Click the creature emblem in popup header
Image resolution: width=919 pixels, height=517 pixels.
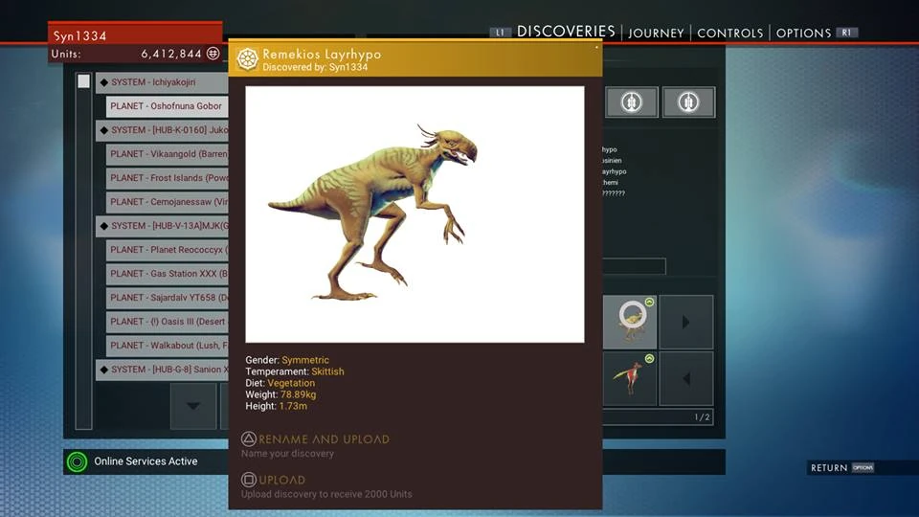coord(247,58)
